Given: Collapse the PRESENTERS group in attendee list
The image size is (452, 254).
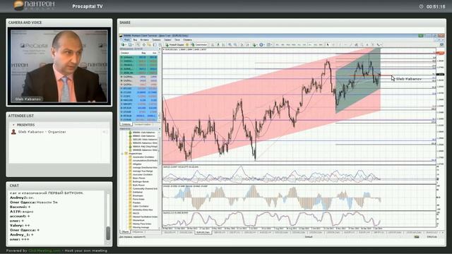Looking at the screenshot, I should tap(13, 125).
